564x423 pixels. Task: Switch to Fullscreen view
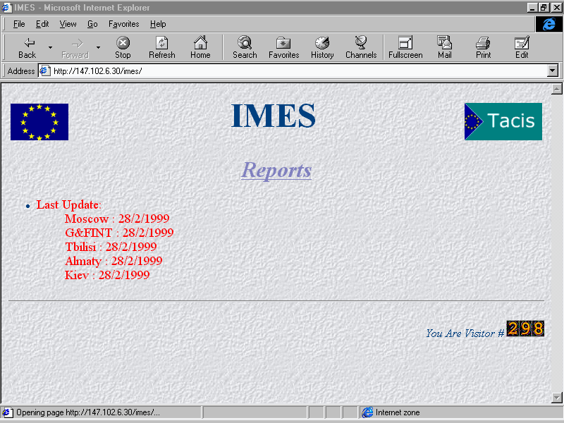click(x=405, y=43)
